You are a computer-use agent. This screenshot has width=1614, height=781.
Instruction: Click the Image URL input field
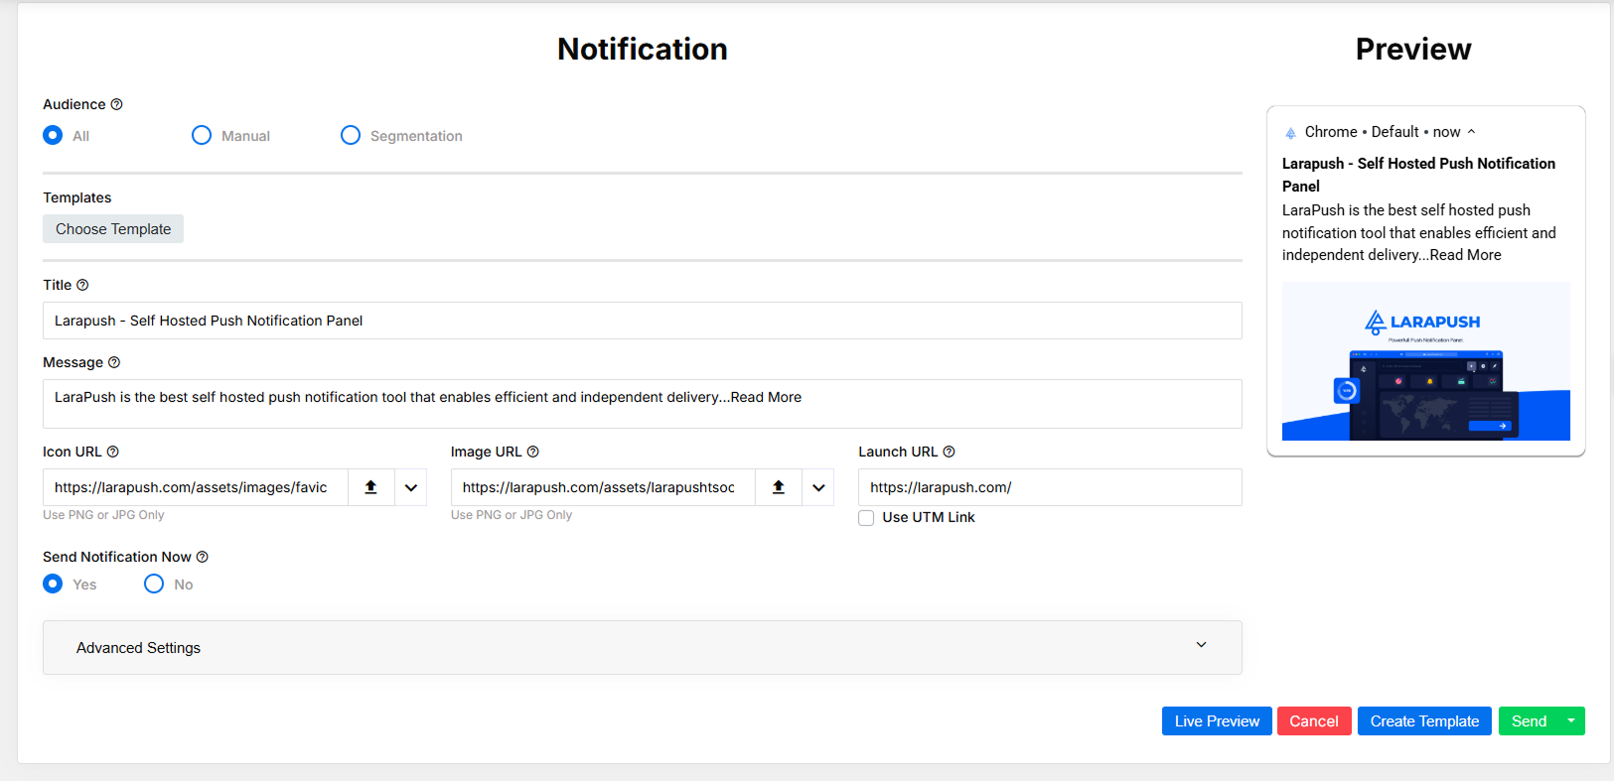pos(603,487)
